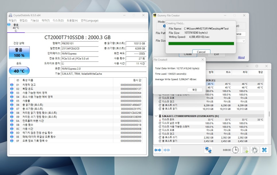The width and height of the screenshot is (277, 175).
Task: Click the status orb for attribute 0E
Action: pyautogui.click(x=12, y=137)
